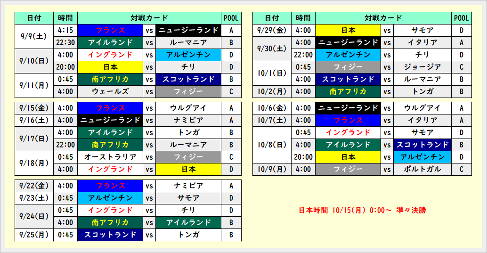Click yellow 日本 cell in 9/29 match row
The width and height of the screenshot is (487, 253).
tap(348, 30)
